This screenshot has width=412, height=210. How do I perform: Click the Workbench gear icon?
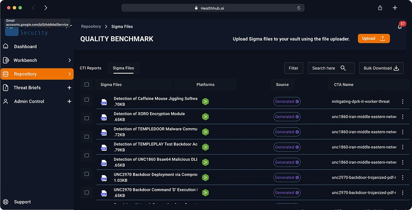[6, 60]
